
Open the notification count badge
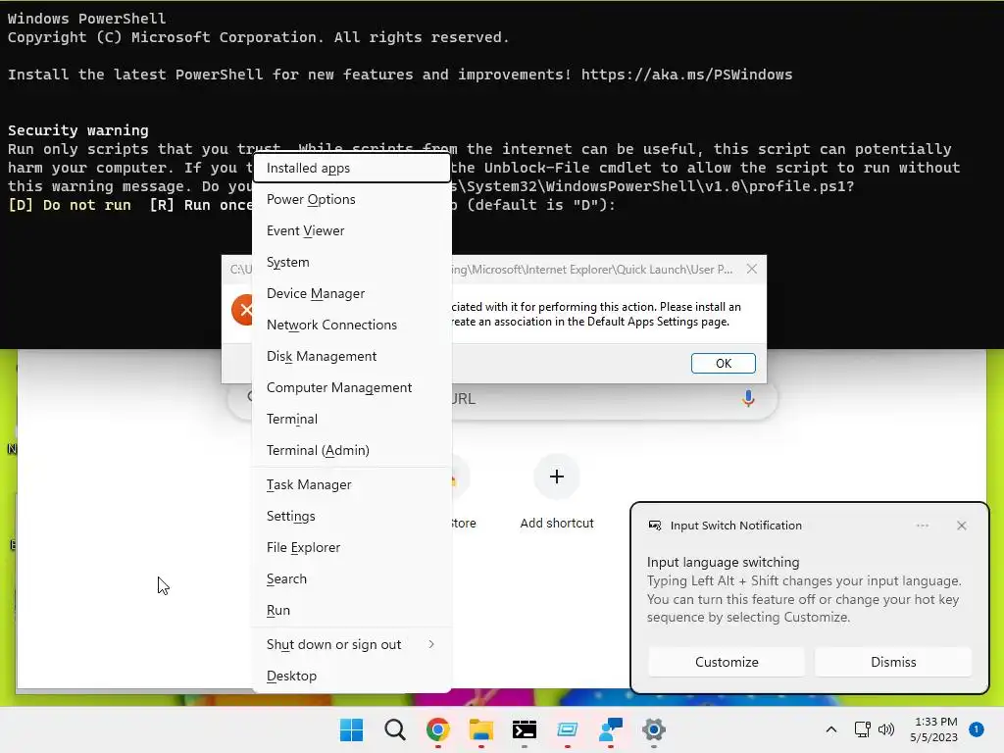click(977, 729)
